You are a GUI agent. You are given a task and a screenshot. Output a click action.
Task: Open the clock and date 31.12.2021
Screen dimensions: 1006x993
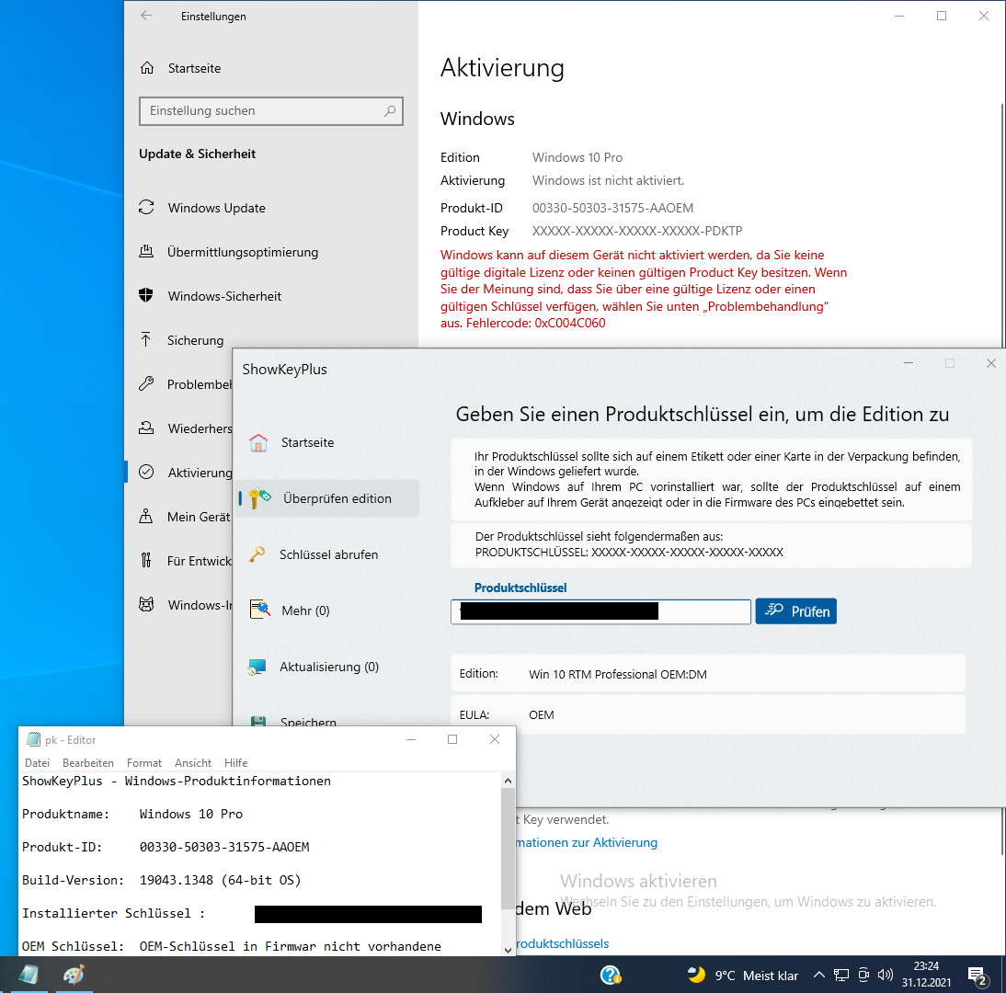[x=926, y=975]
